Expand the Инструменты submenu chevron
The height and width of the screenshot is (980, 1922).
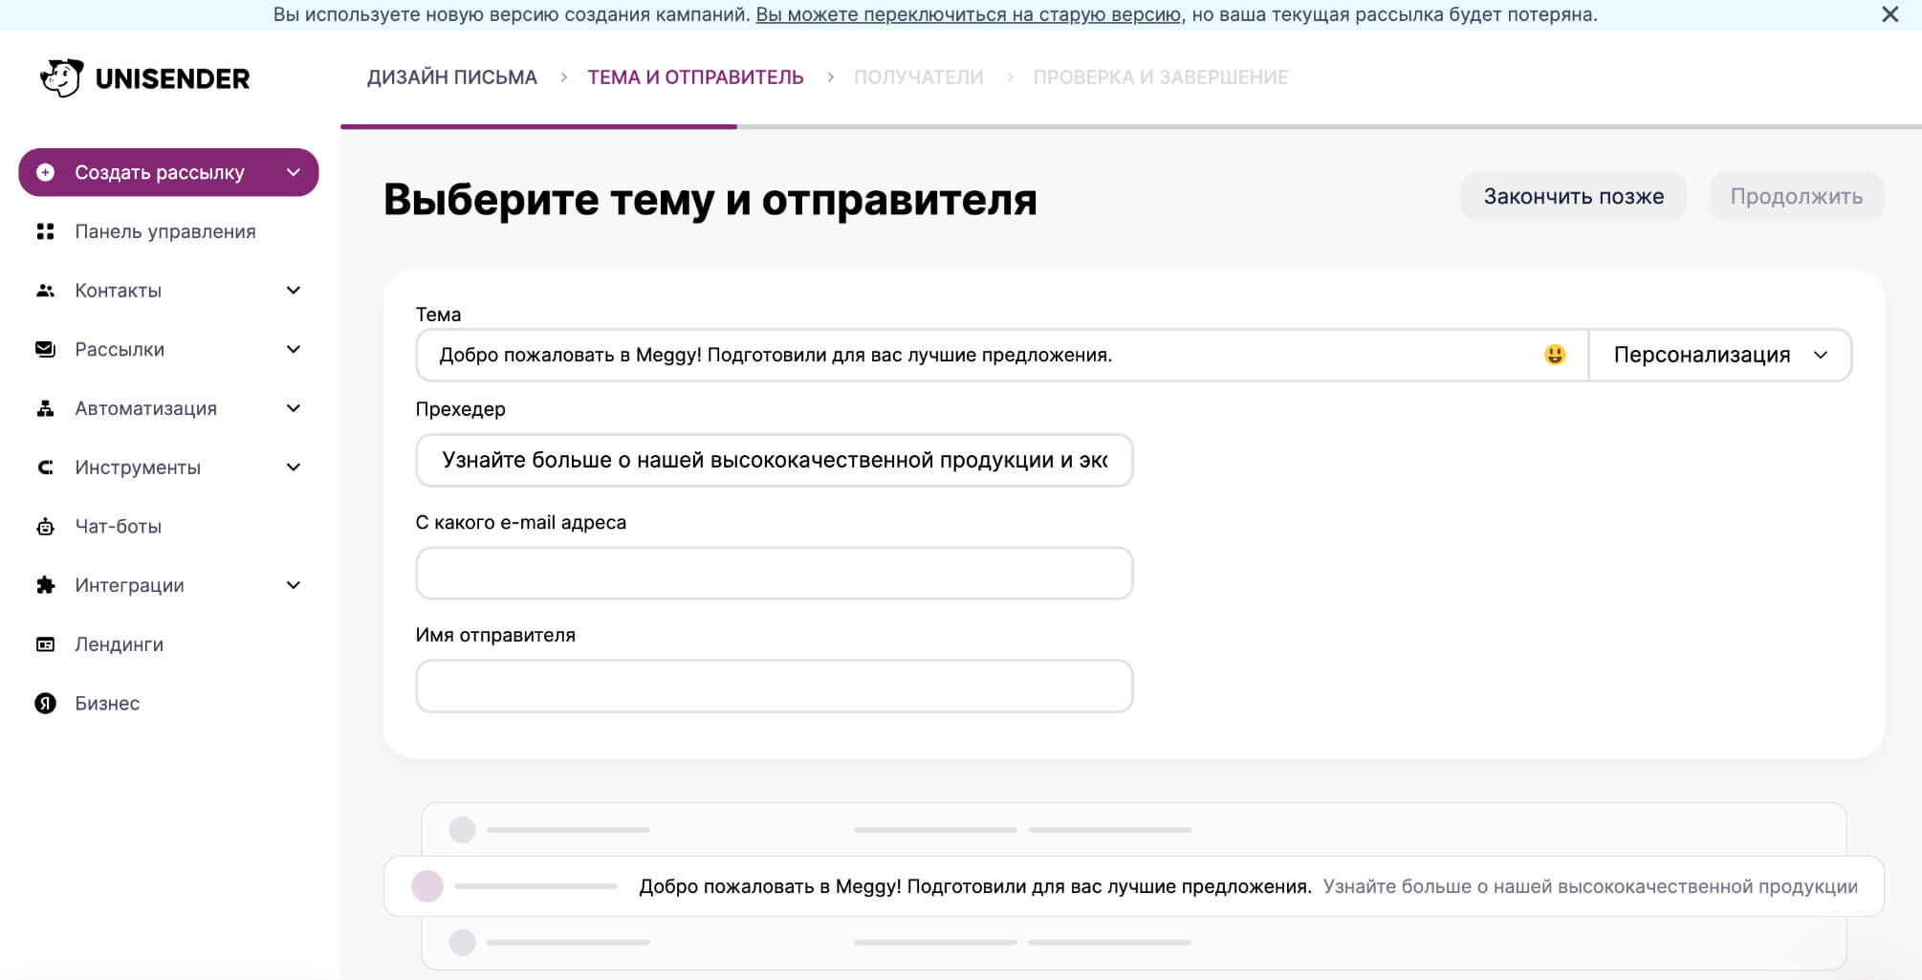(294, 468)
